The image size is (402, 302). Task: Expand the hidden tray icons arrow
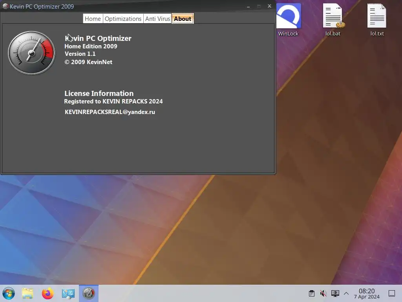pos(346,293)
